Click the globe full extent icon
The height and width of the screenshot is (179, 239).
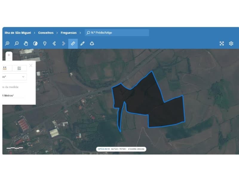tap(35, 44)
